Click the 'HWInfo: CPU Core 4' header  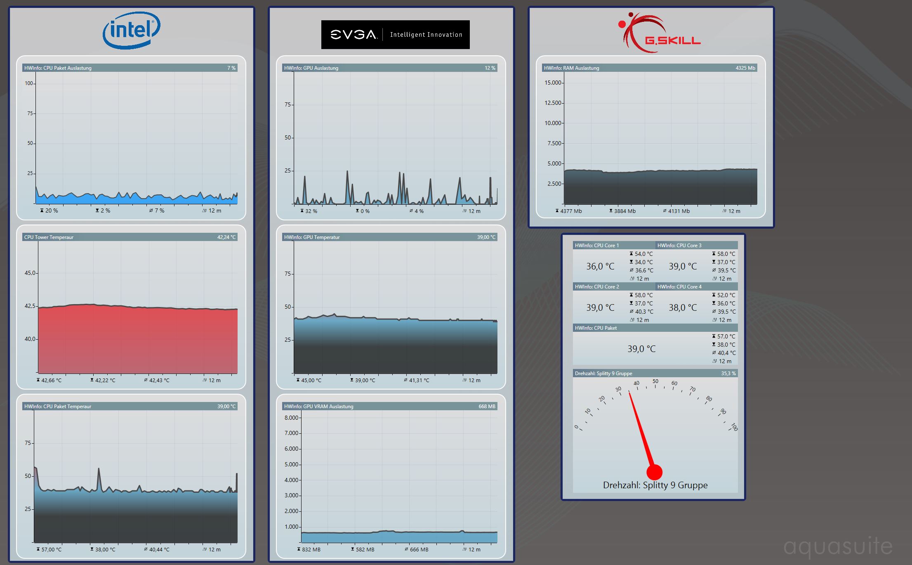(696, 287)
